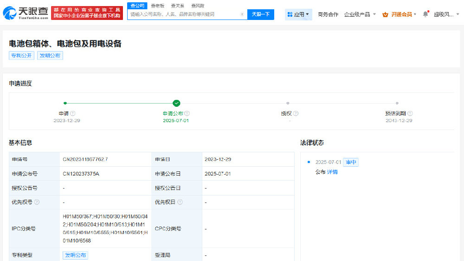Click the 申请 start dot on progress line

[x=65, y=103]
